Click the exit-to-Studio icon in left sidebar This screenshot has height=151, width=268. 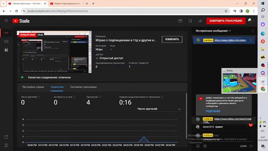[x=6, y=137]
